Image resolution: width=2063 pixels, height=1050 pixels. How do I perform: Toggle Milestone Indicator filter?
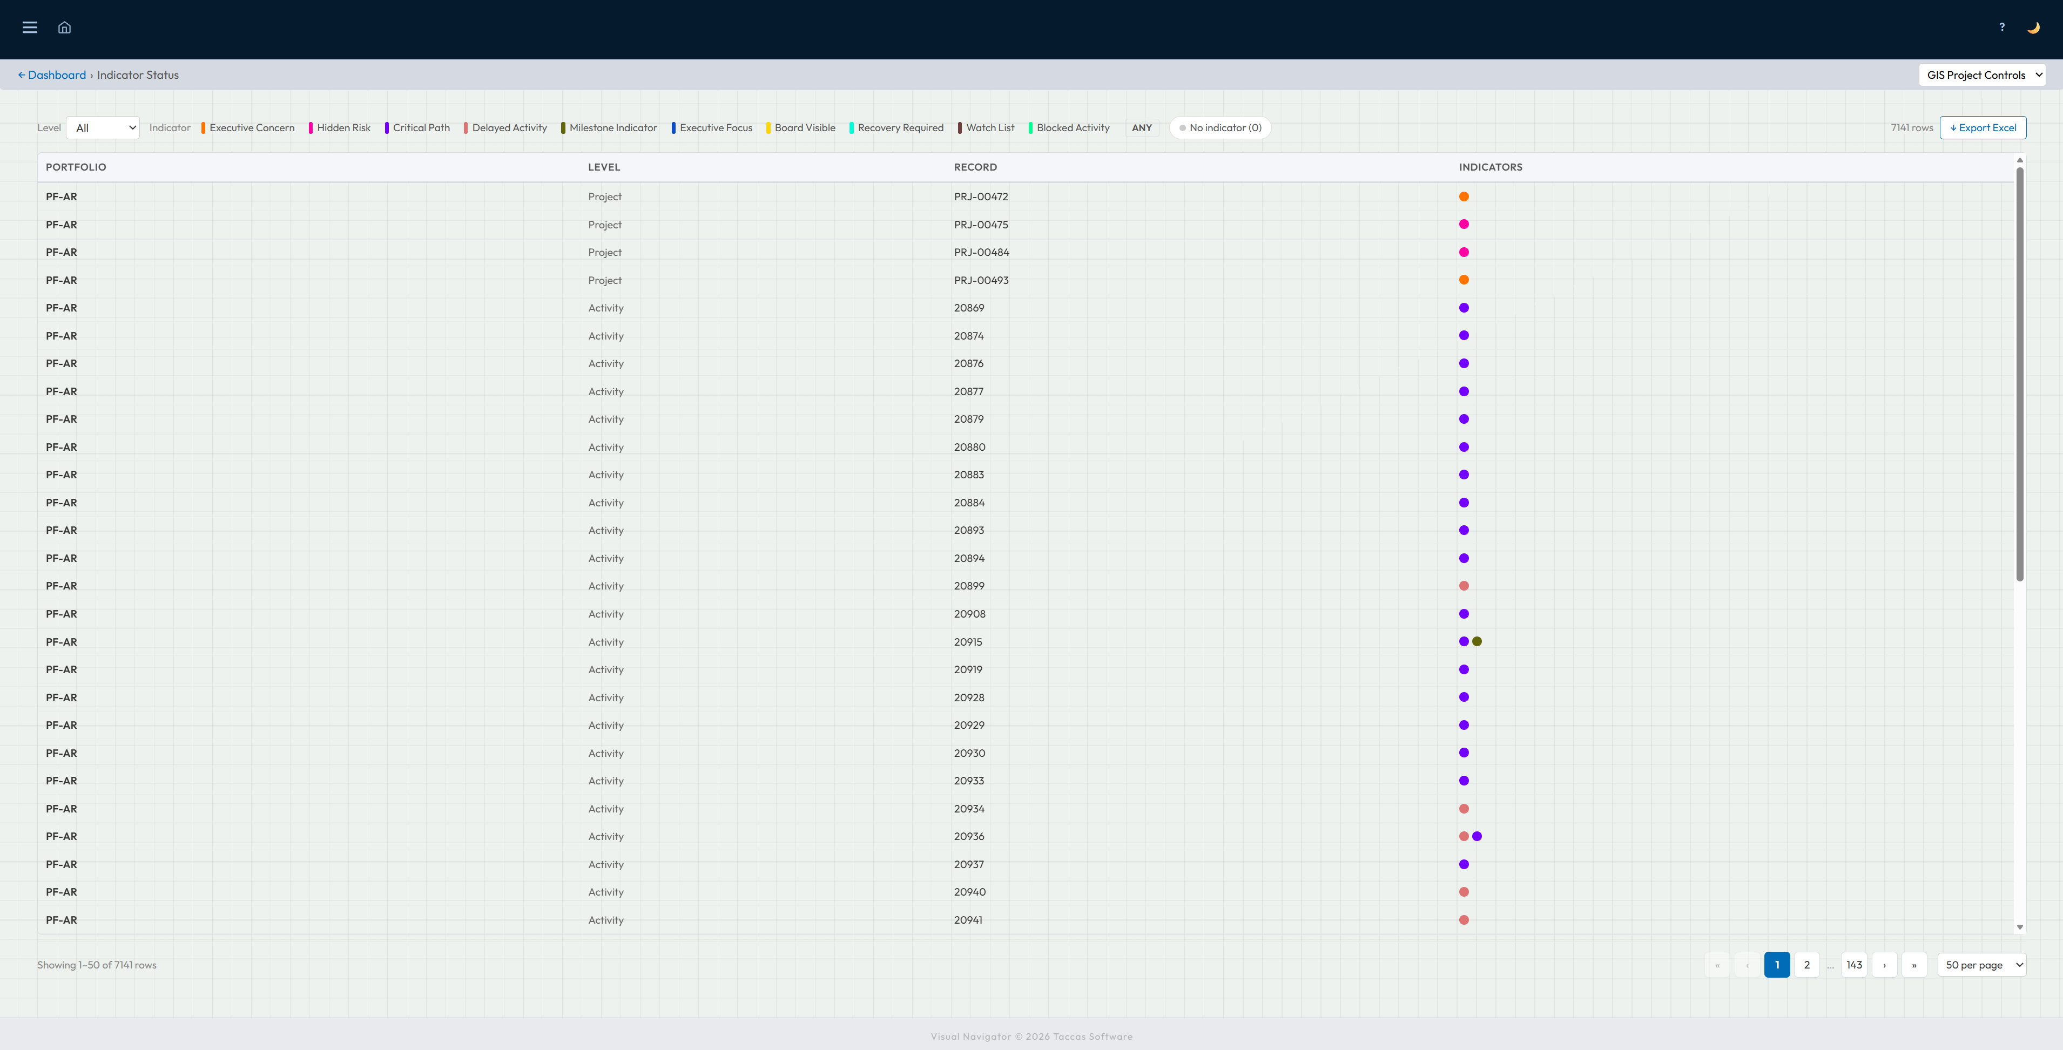(x=610, y=128)
